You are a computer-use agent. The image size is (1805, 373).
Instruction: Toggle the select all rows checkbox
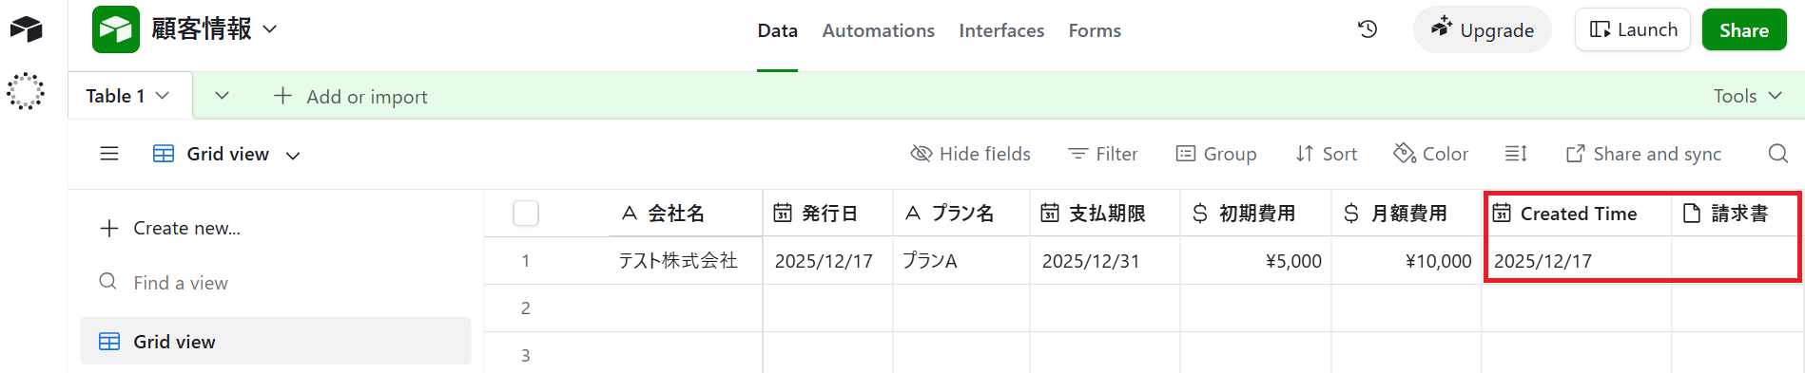(x=526, y=214)
